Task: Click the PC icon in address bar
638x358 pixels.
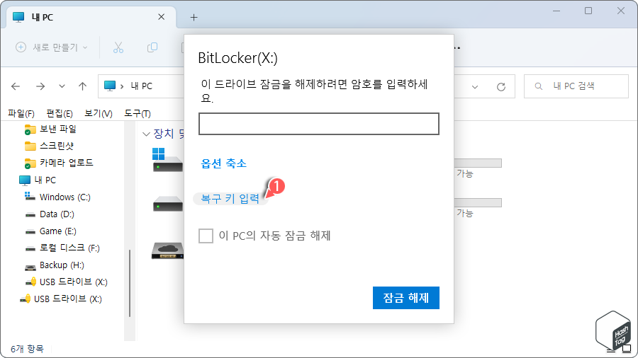Action: click(110, 86)
